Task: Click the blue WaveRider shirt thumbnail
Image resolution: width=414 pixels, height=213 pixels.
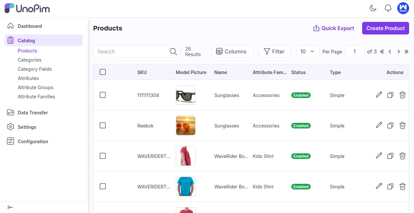Action: point(185,186)
